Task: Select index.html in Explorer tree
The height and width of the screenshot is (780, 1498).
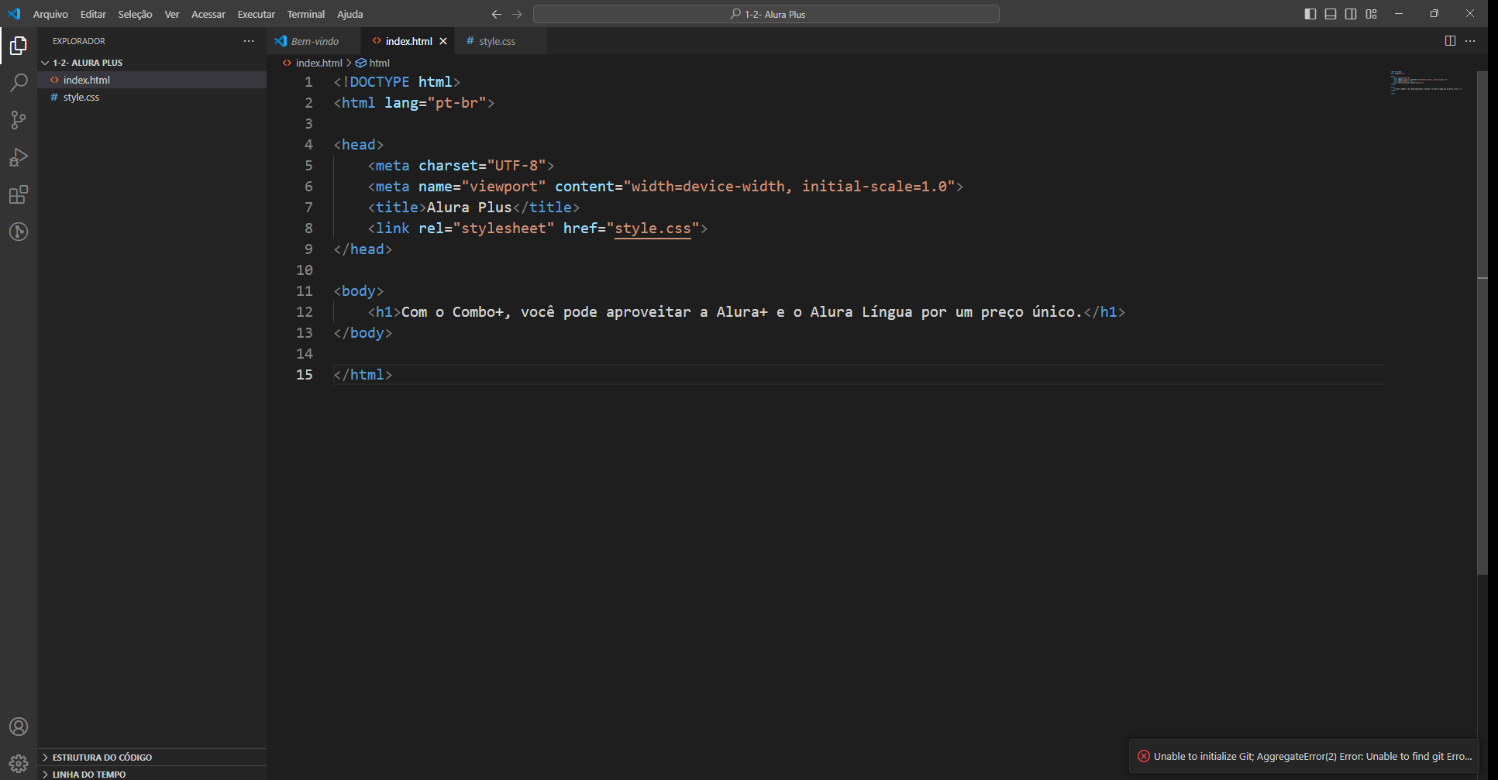Action: click(152, 80)
